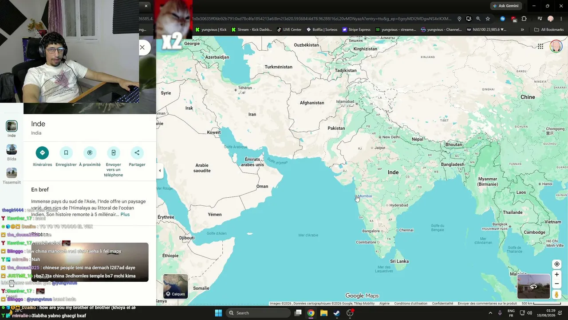Viewport: 568px width, 320px height.
Task: Open the Street View preview thumbnail
Action: pos(533,286)
